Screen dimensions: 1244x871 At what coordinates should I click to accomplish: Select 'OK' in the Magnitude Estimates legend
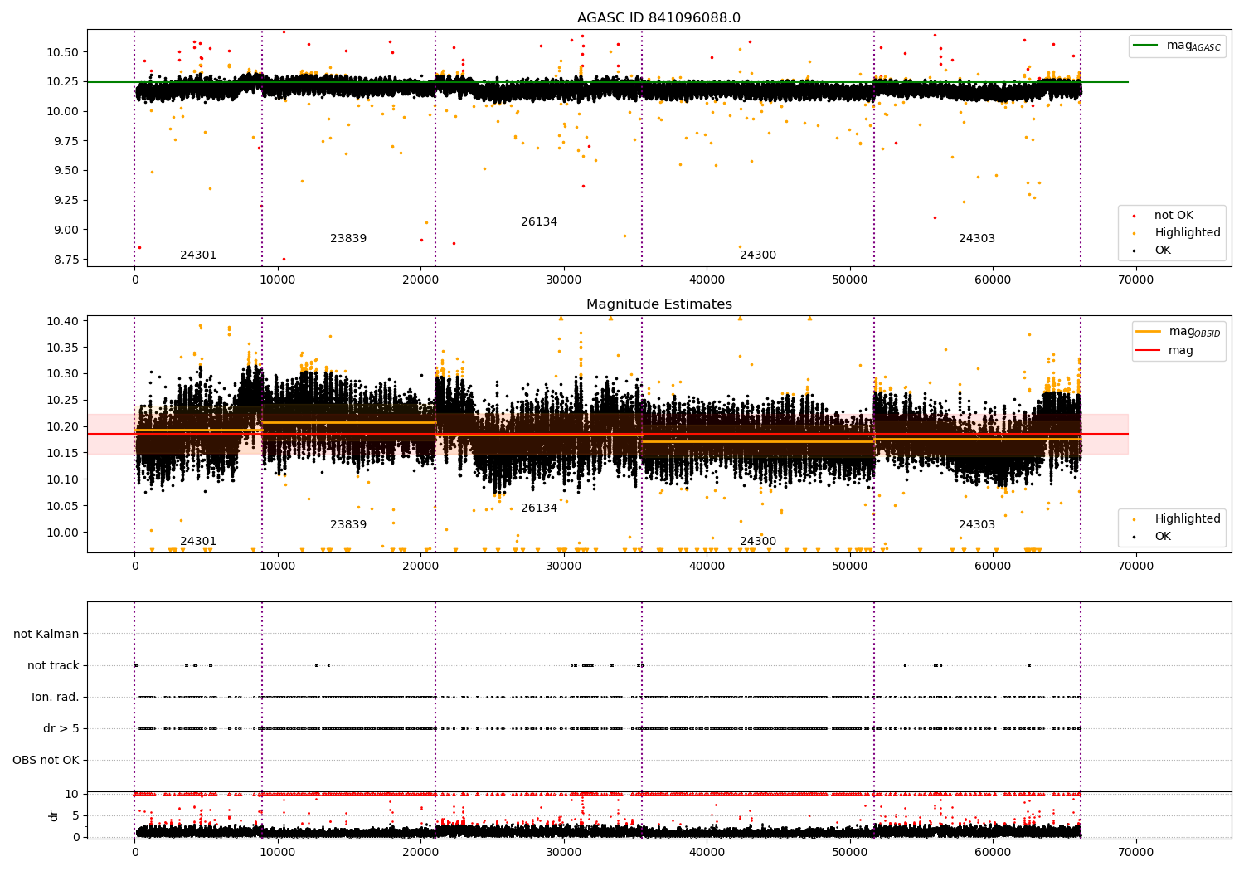click(x=1163, y=537)
